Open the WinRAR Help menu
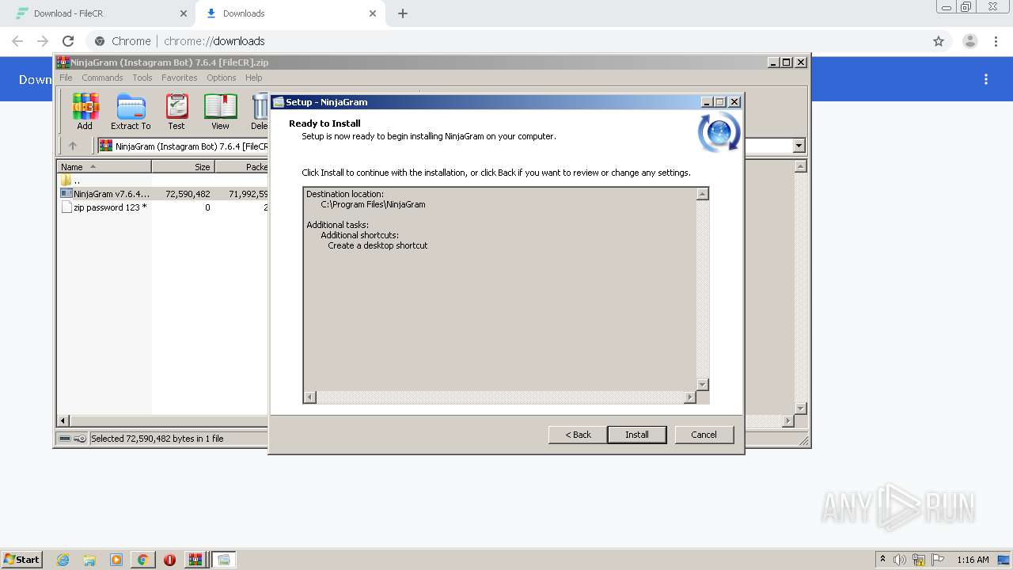1013x570 pixels. pyautogui.click(x=253, y=78)
